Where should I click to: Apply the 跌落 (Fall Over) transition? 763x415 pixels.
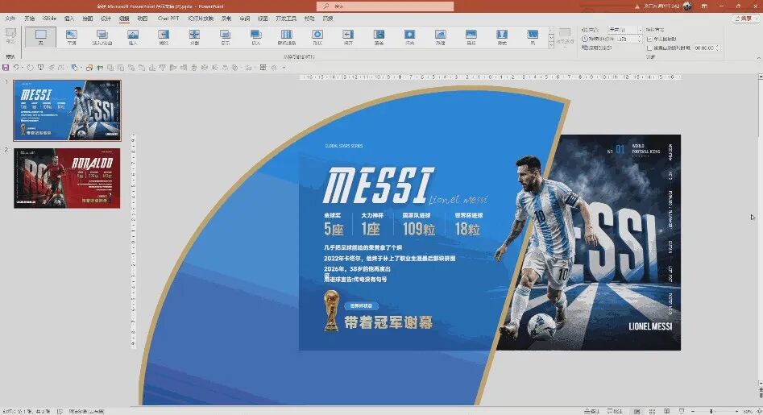(441, 37)
